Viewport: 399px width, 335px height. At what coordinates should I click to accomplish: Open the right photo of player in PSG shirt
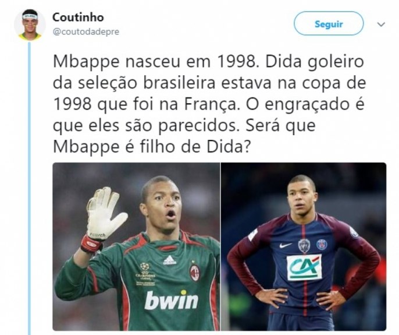(x=304, y=246)
